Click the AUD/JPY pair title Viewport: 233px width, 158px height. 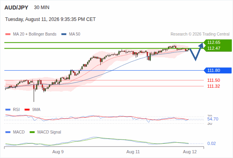tap(16, 8)
